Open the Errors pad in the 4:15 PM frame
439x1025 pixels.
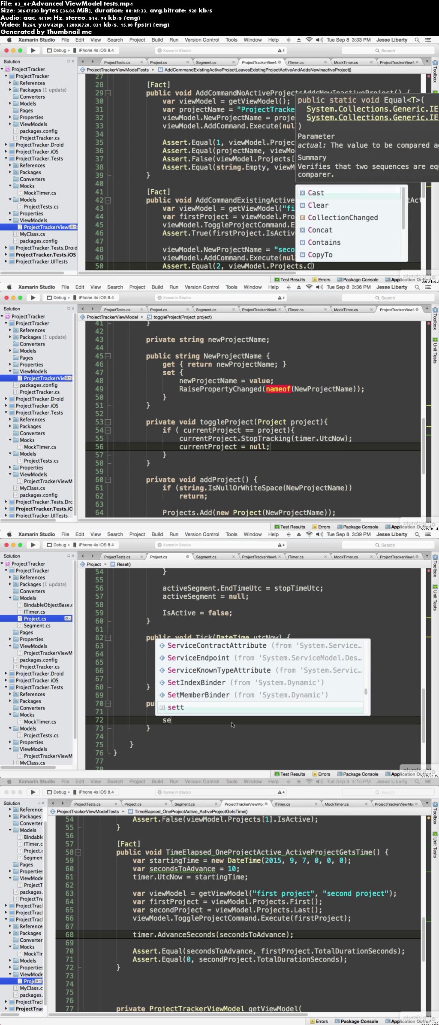click(319, 1021)
